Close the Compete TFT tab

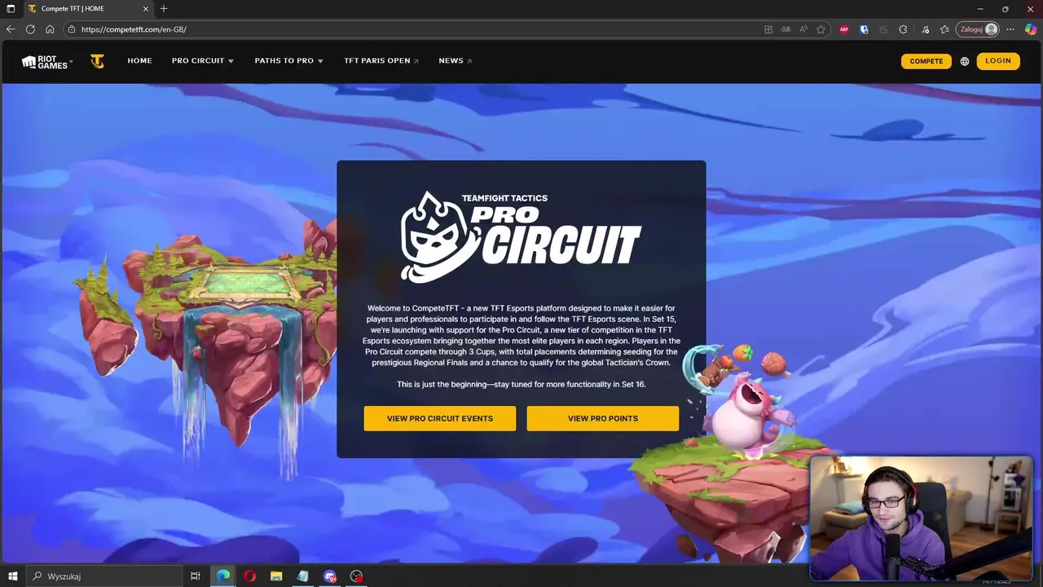click(146, 8)
